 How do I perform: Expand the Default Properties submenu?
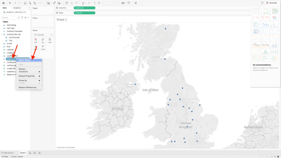[x=29, y=76]
